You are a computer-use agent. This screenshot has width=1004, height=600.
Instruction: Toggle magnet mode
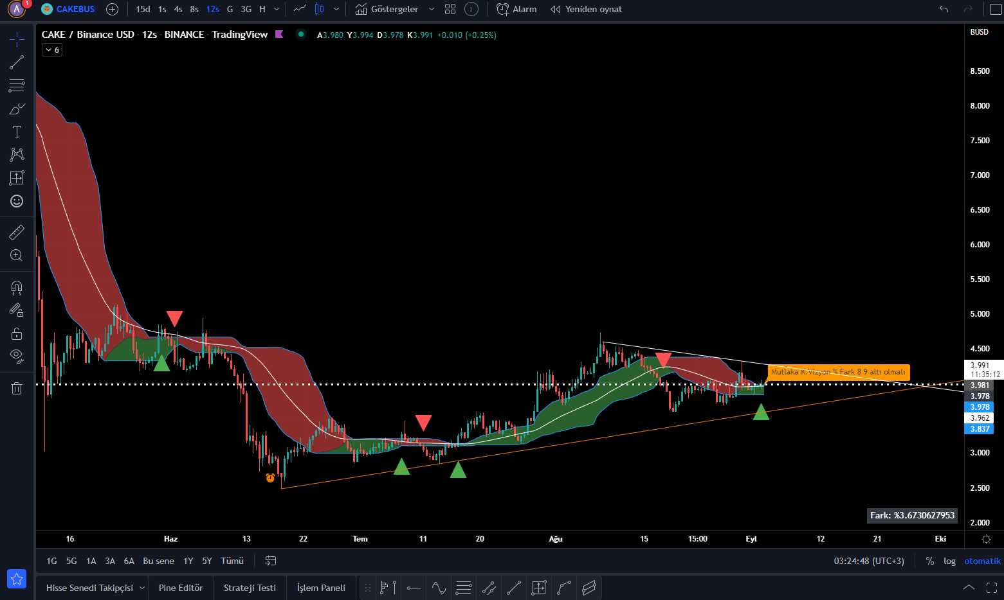coord(17,287)
